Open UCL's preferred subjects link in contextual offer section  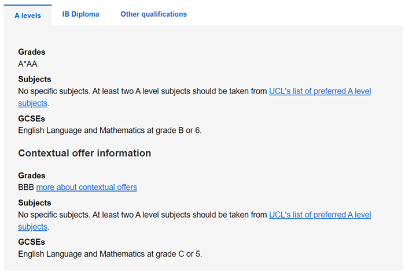pos(320,215)
